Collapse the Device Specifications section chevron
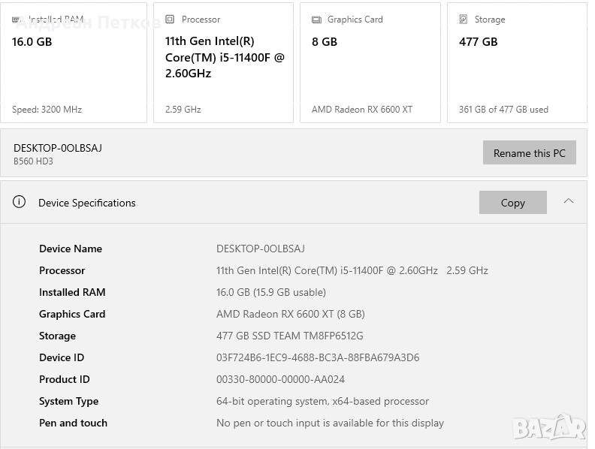Screen dimensions: 595x449 tap(569, 201)
